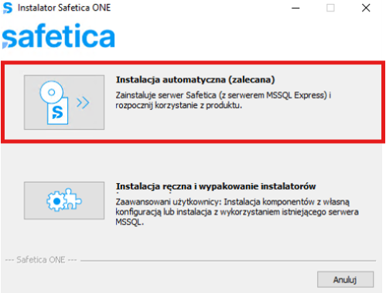The width and height of the screenshot is (386, 293).
Task: Click the "--- Safetica ONE ---" footer label
Action: [41, 260]
